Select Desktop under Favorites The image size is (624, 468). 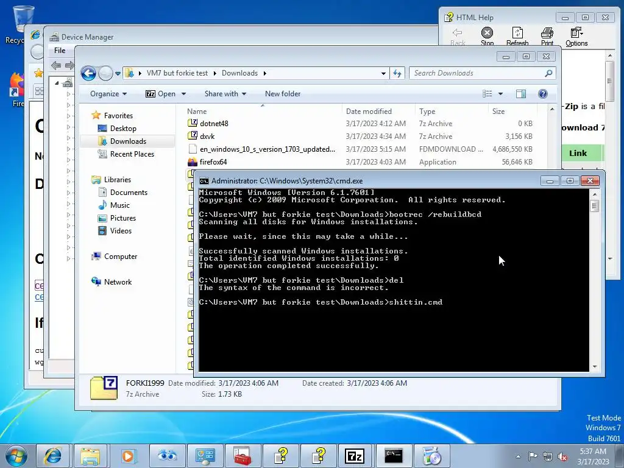click(123, 129)
